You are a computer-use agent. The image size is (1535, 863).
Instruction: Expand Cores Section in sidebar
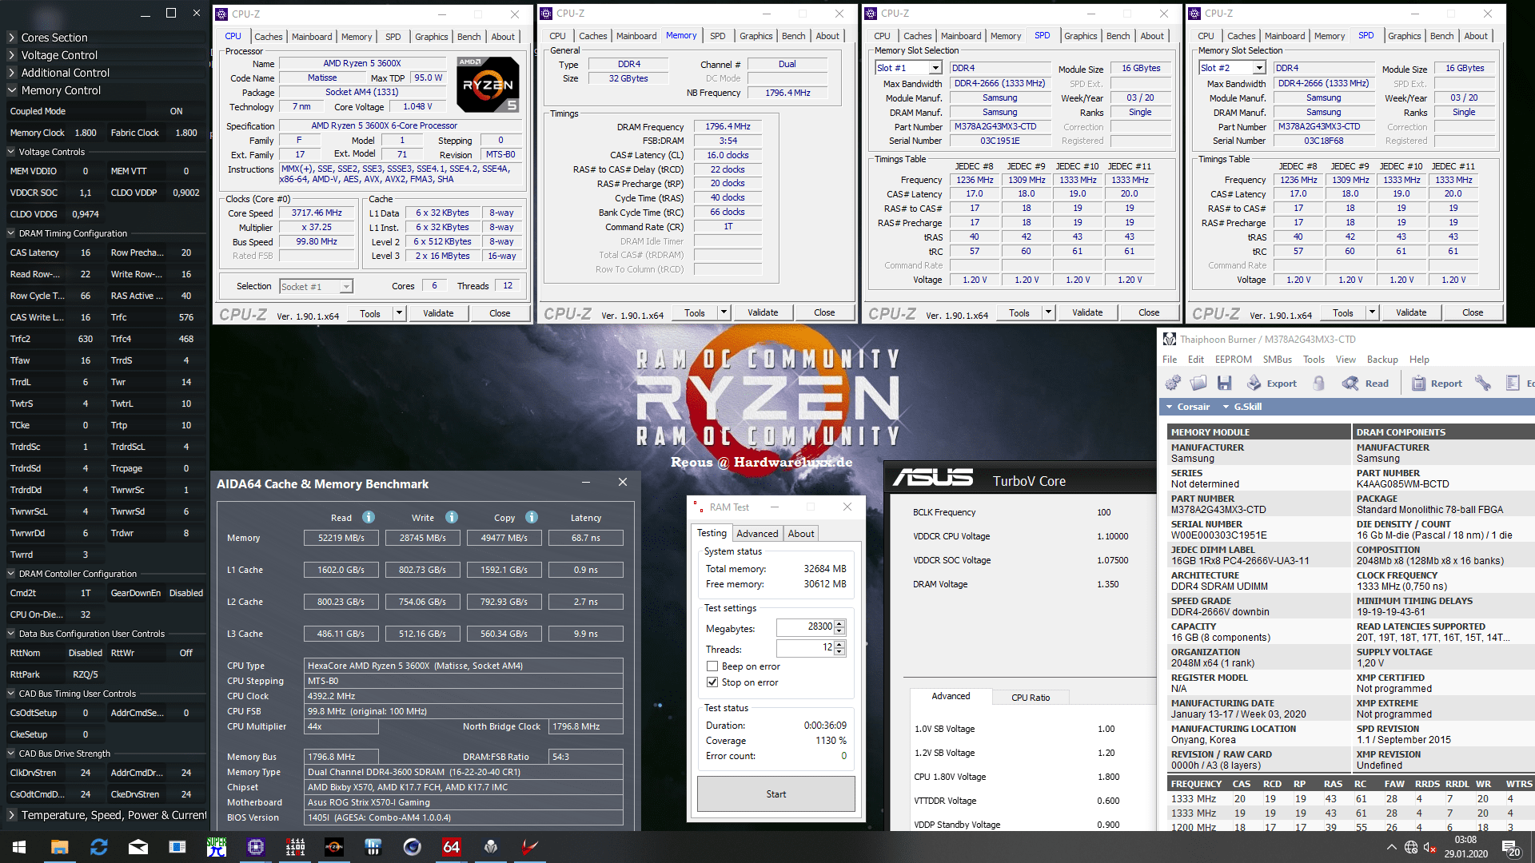point(11,38)
